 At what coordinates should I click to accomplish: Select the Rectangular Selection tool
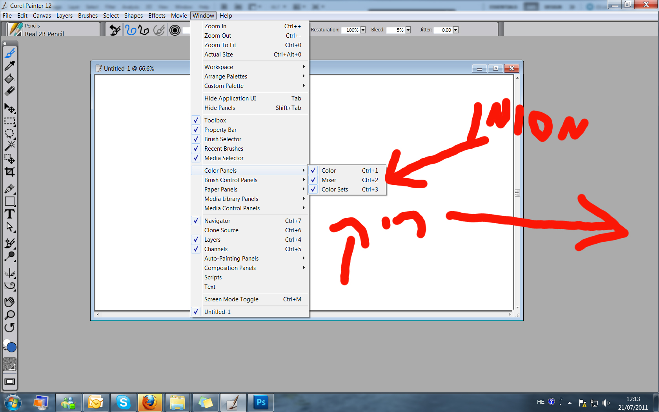pyautogui.click(x=10, y=121)
